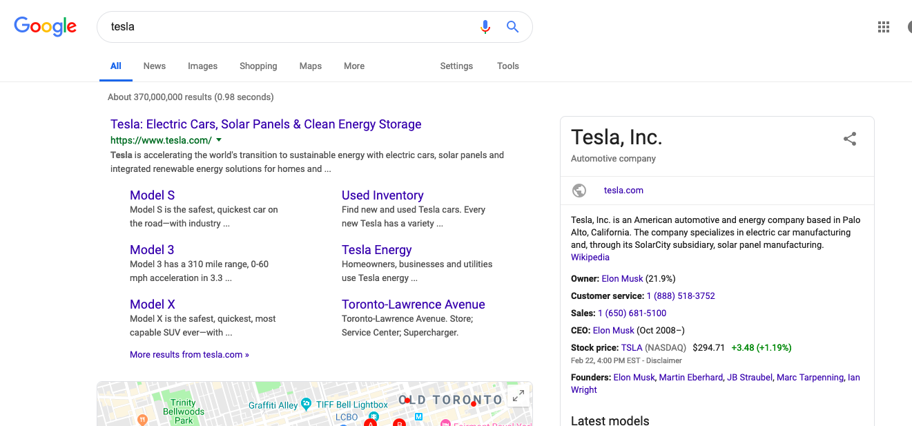The width and height of the screenshot is (912, 426).
Task: Click the +3.48 (+1.19%) change value
Action: point(761,348)
